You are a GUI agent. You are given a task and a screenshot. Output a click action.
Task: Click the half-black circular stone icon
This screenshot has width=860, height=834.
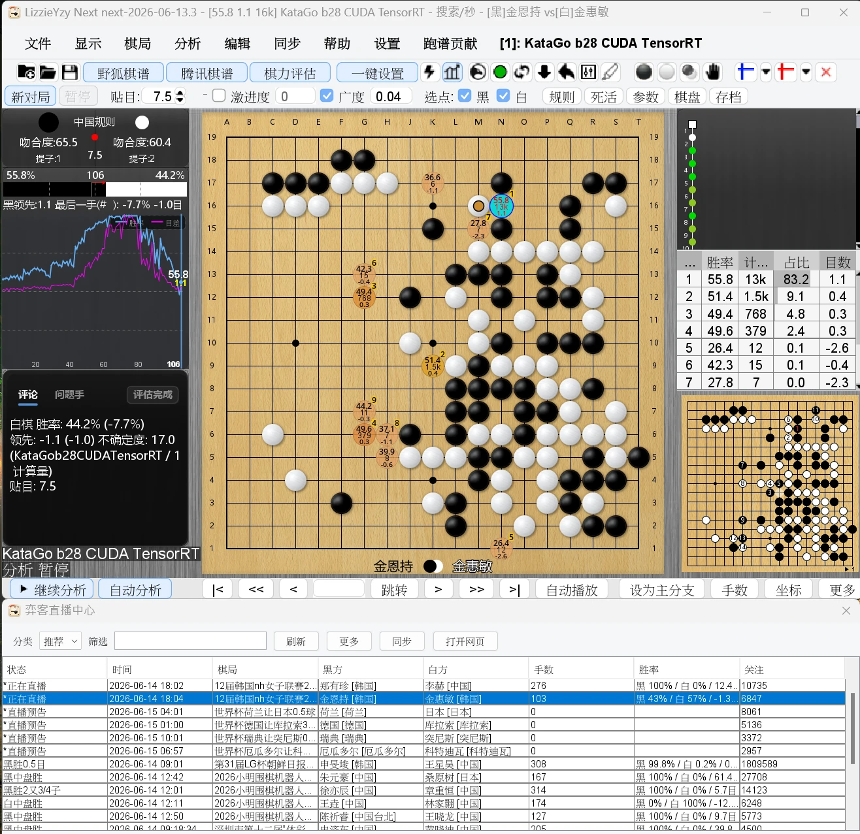coord(478,72)
